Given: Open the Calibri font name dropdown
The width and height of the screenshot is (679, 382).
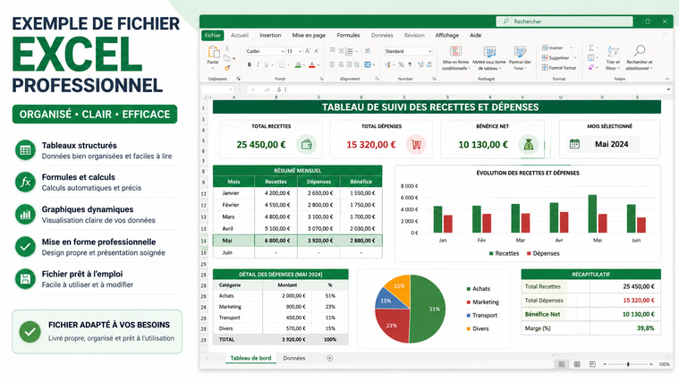Looking at the screenshot, I should (283, 51).
